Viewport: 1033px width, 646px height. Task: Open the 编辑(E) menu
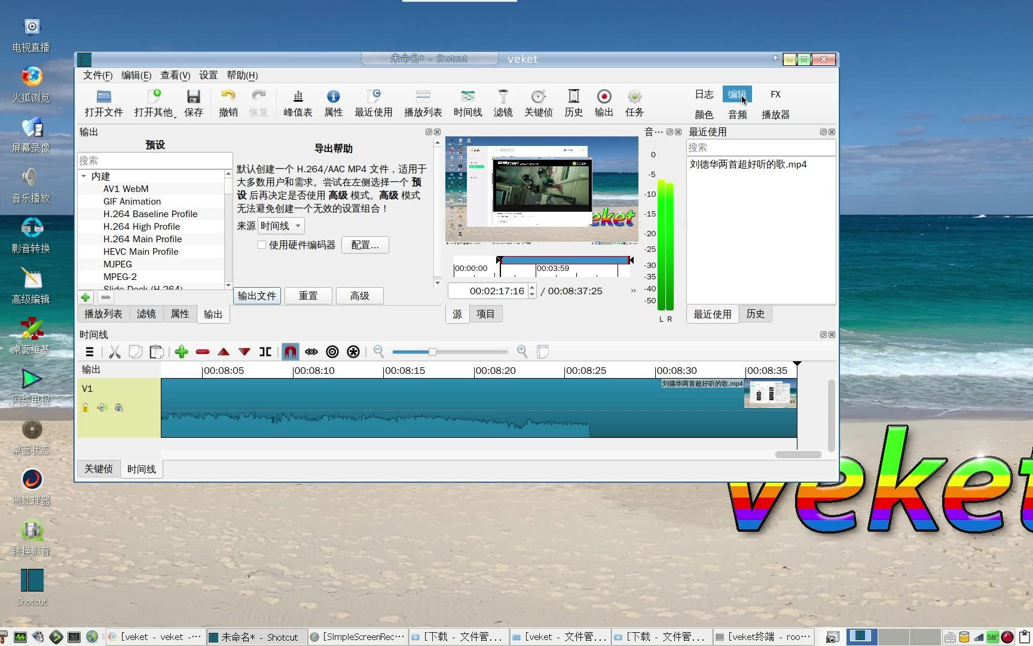coord(136,75)
